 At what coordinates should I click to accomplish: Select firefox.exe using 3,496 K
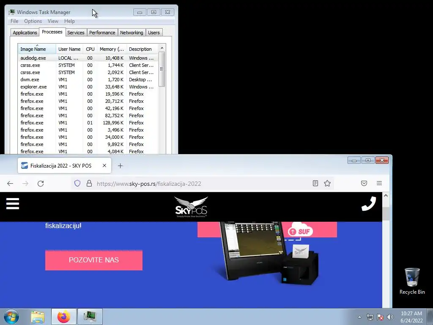[88, 130]
